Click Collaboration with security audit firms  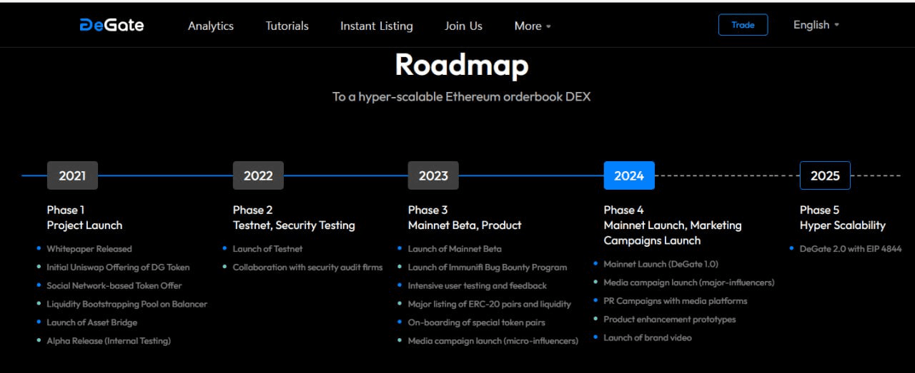[x=308, y=267]
